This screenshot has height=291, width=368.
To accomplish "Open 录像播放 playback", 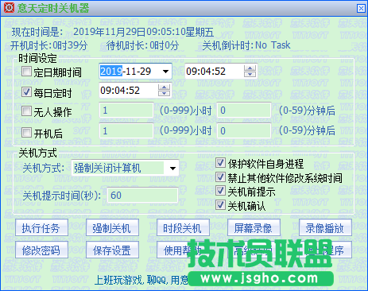I will pyautogui.click(x=325, y=227).
